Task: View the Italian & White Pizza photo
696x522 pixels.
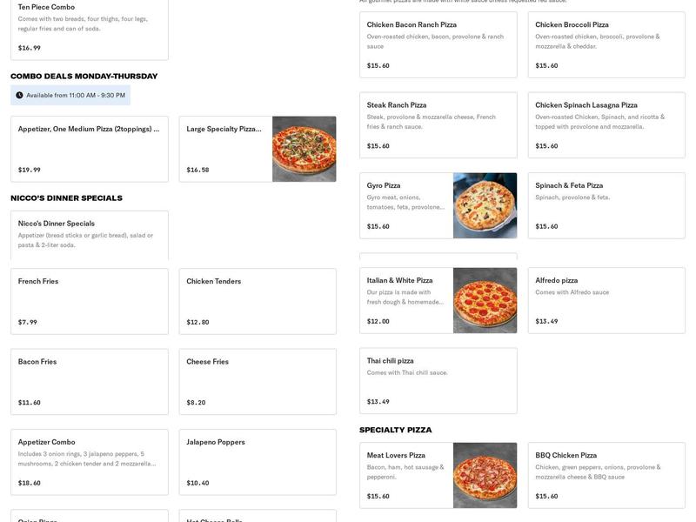Action: [x=485, y=300]
